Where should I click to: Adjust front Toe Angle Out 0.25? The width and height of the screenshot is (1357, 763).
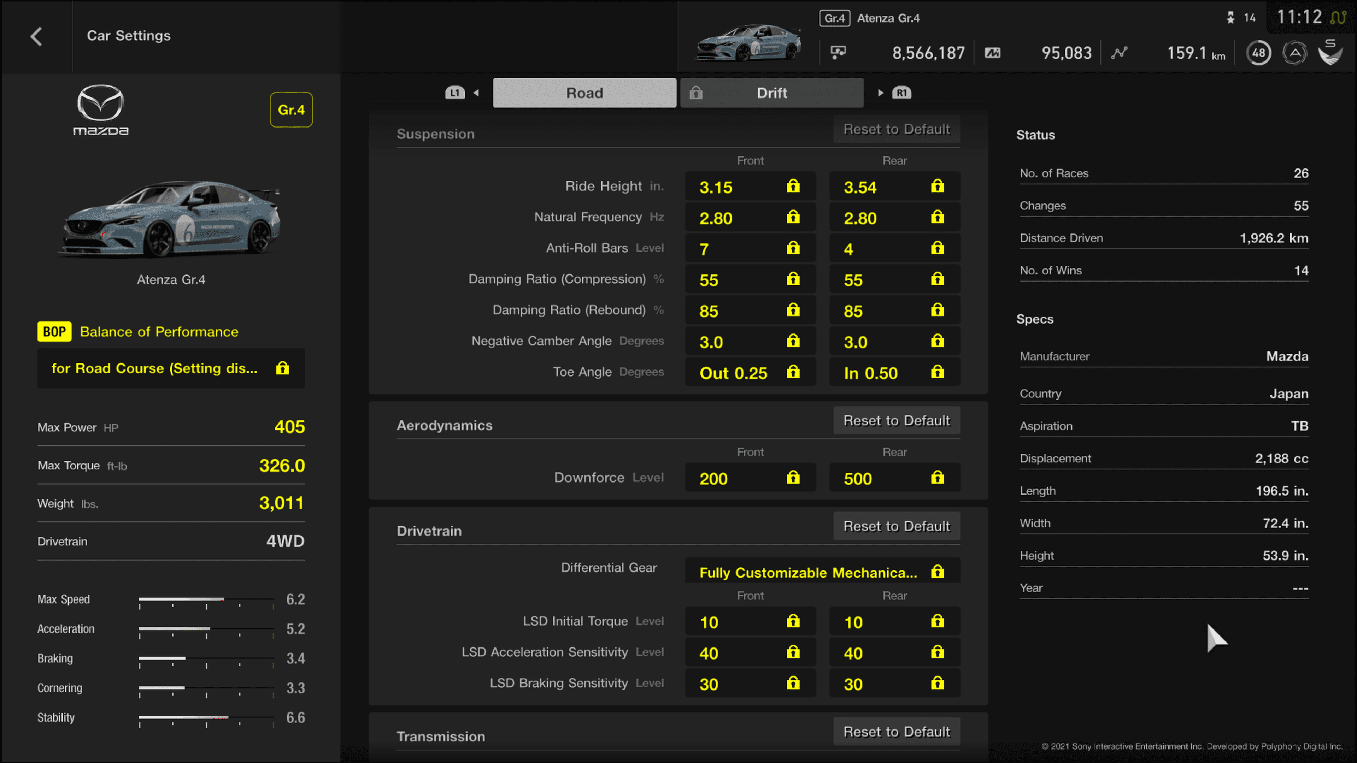(x=750, y=372)
